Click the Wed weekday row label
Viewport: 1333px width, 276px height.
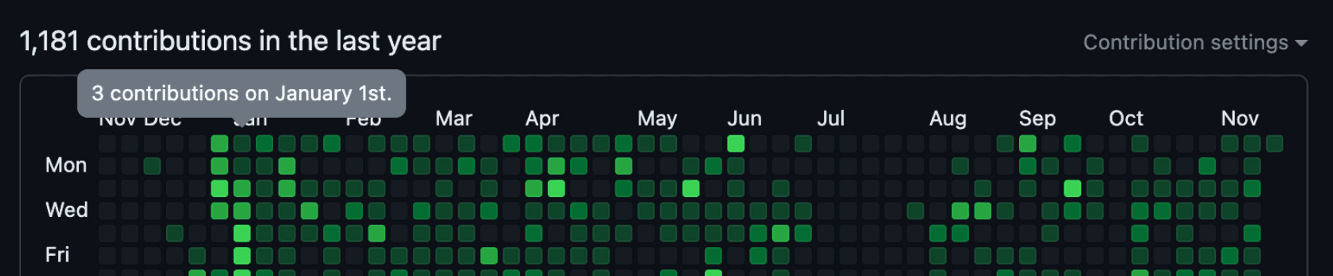[67, 210]
